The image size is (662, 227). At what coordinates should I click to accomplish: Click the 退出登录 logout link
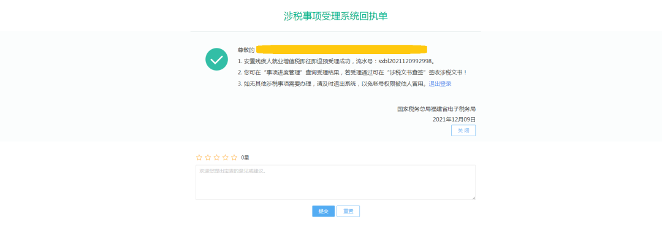click(x=440, y=83)
